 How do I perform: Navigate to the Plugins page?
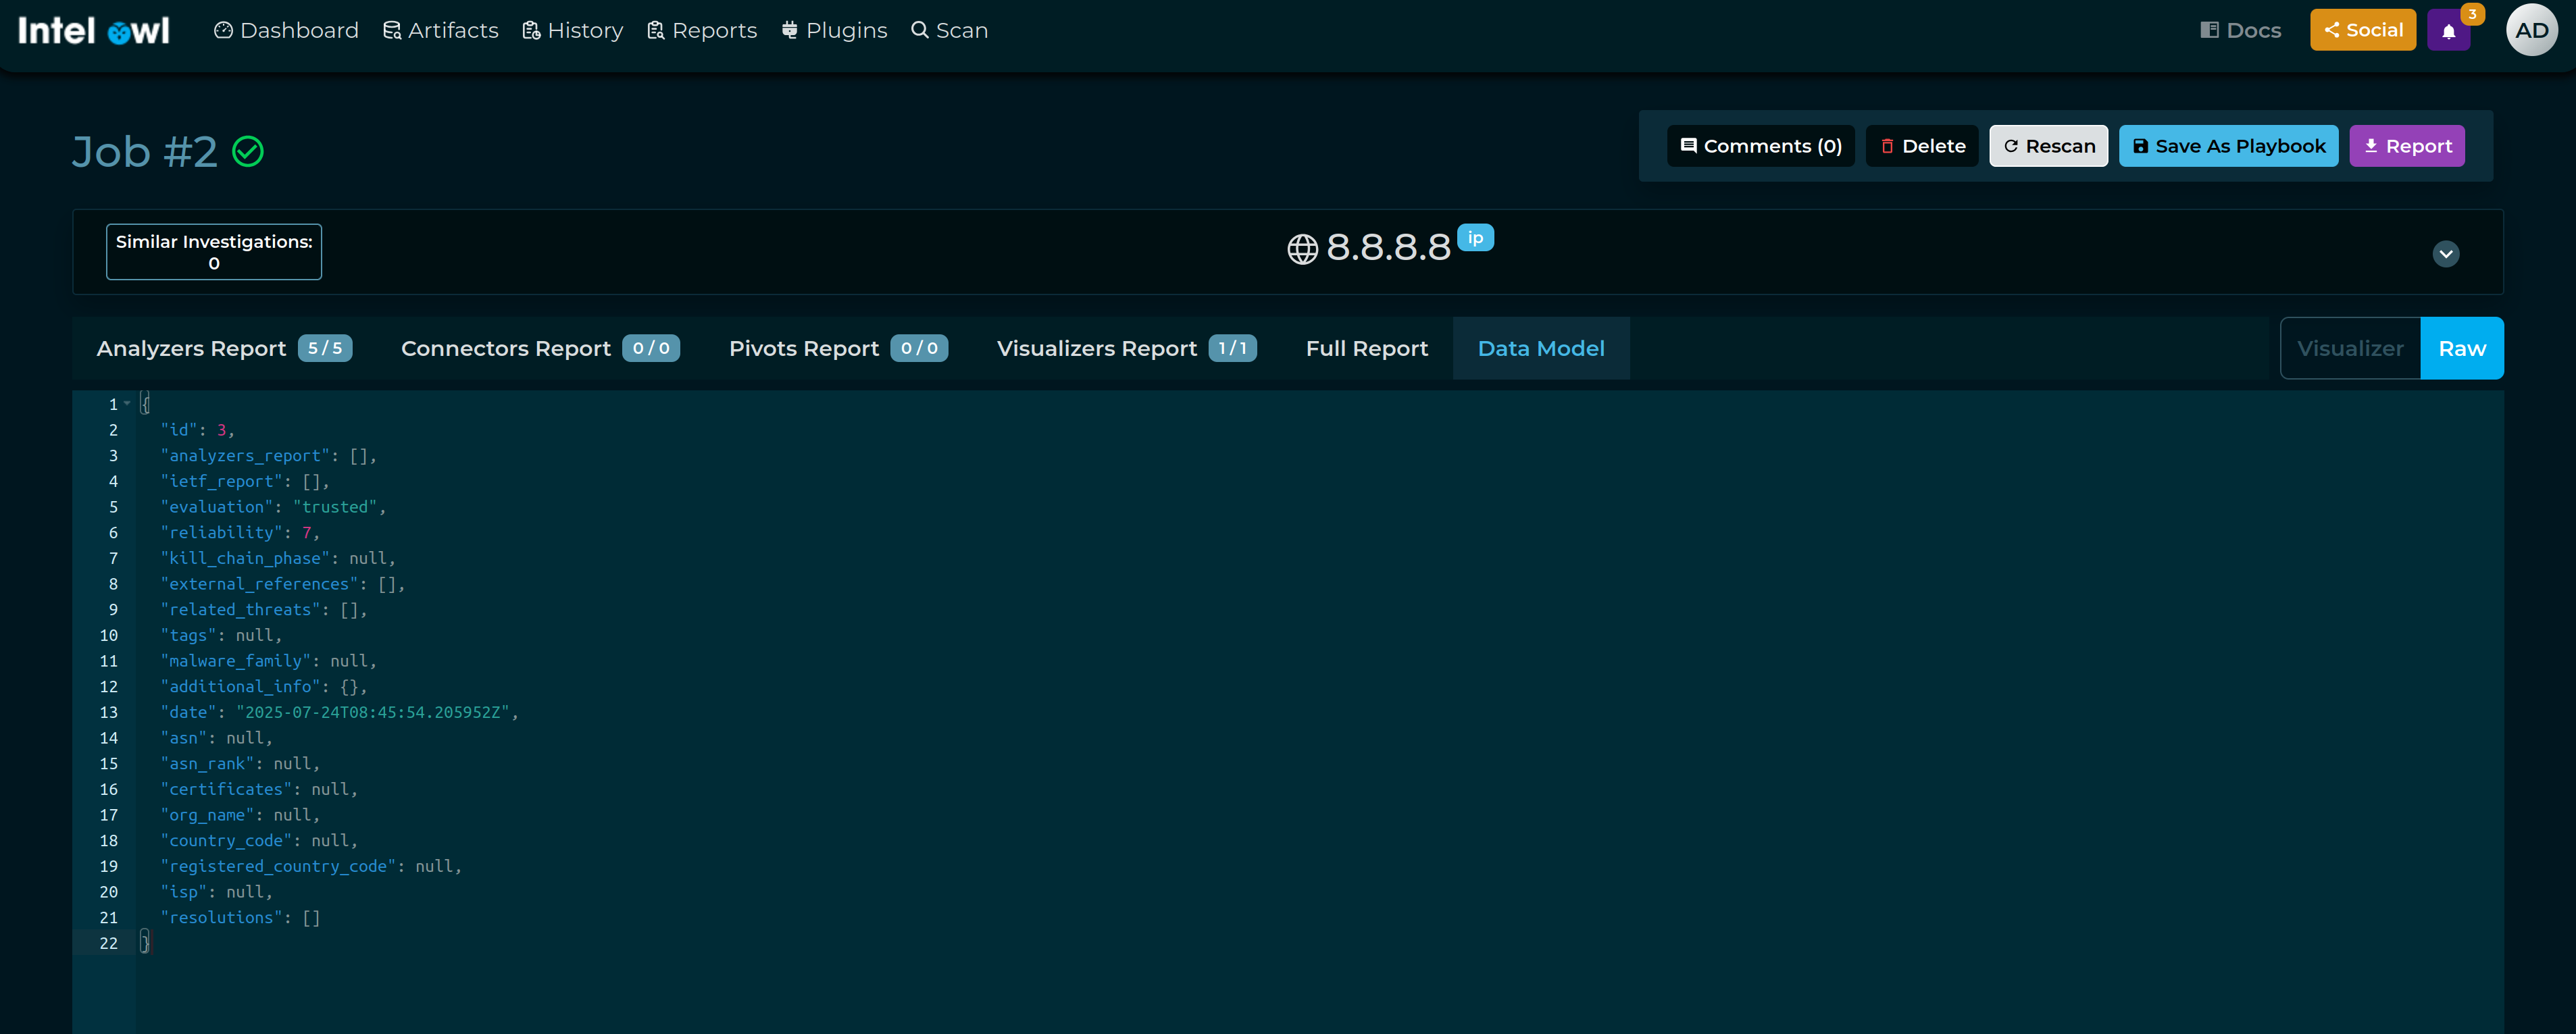click(835, 31)
